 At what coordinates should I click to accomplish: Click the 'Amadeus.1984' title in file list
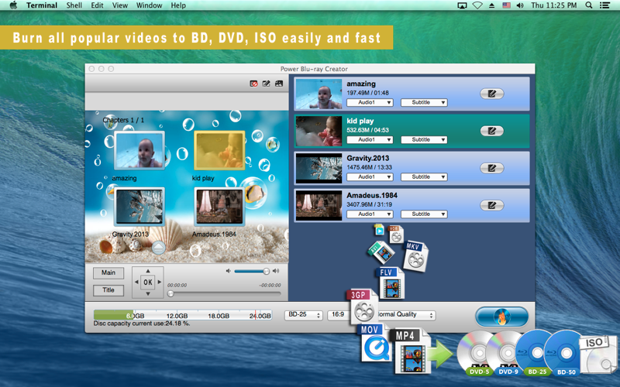[x=372, y=195]
